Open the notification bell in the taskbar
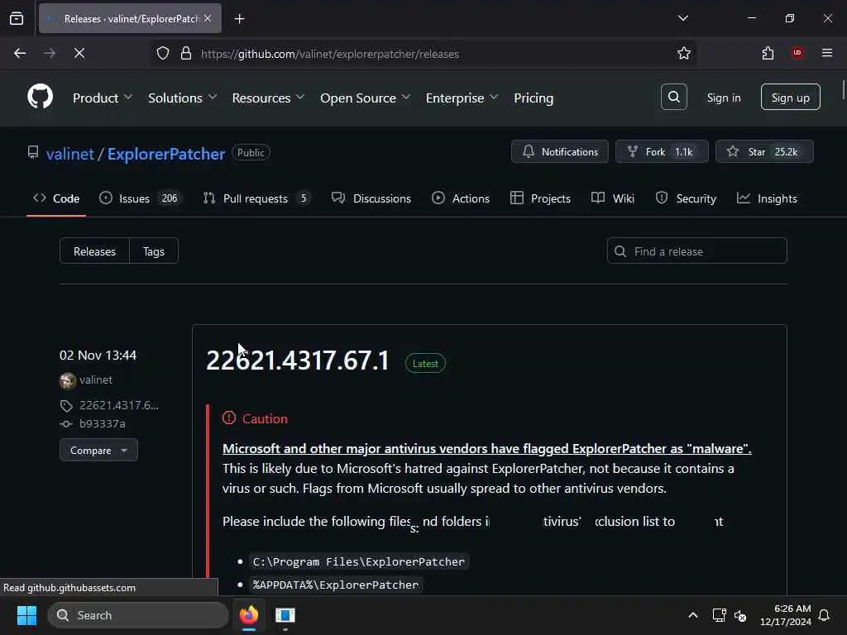Screen dimensions: 847x635 [x=824, y=615]
